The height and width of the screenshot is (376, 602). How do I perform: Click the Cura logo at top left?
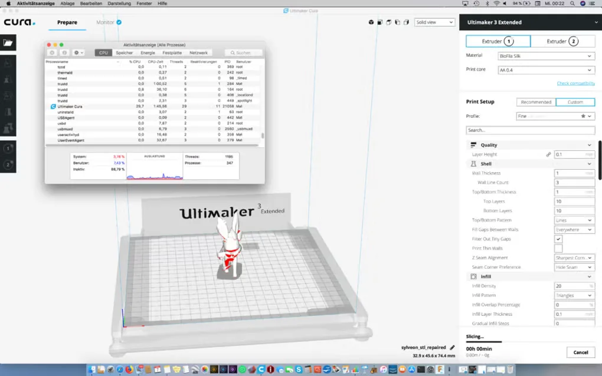[x=19, y=22]
